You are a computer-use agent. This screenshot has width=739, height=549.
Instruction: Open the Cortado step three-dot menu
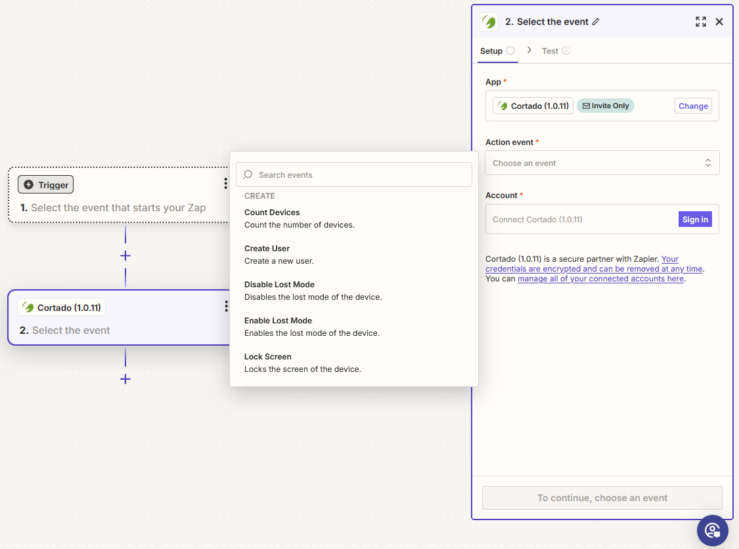point(226,306)
